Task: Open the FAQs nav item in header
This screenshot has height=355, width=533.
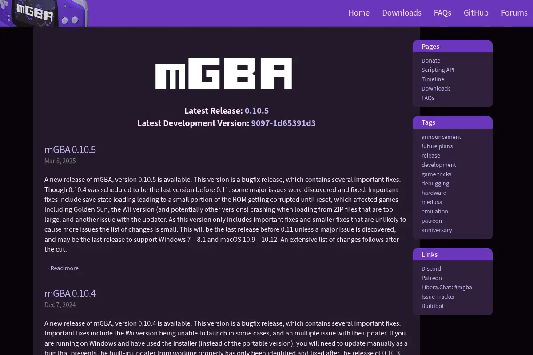Action: point(442,13)
